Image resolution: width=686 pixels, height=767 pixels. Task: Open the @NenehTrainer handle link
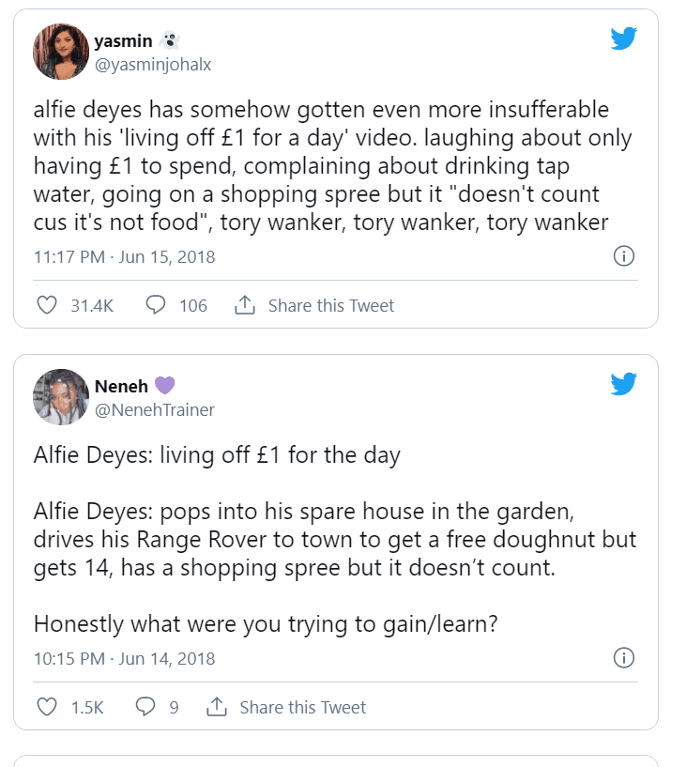(x=155, y=410)
